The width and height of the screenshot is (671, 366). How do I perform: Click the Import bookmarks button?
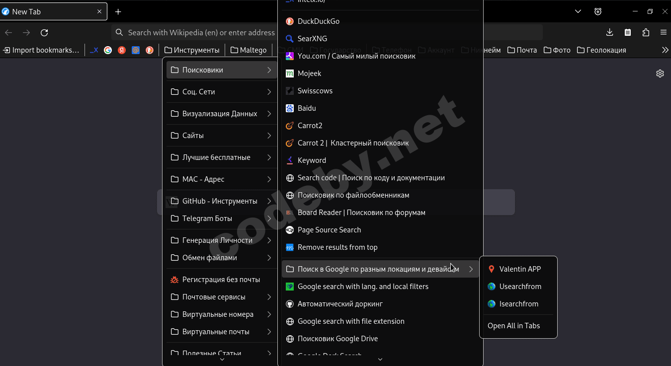click(x=41, y=50)
